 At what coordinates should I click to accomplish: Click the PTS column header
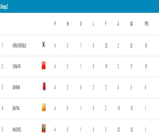[x=147, y=24]
